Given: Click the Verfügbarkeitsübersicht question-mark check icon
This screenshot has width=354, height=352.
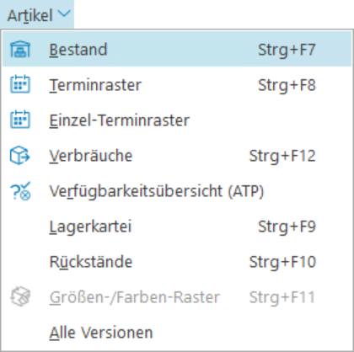Looking at the screenshot, I should [x=20, y=191].
